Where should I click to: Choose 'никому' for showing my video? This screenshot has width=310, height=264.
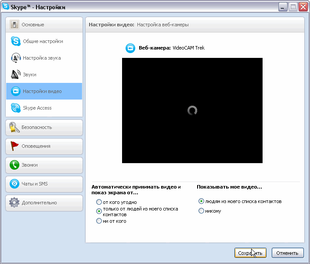click(201, 210)
